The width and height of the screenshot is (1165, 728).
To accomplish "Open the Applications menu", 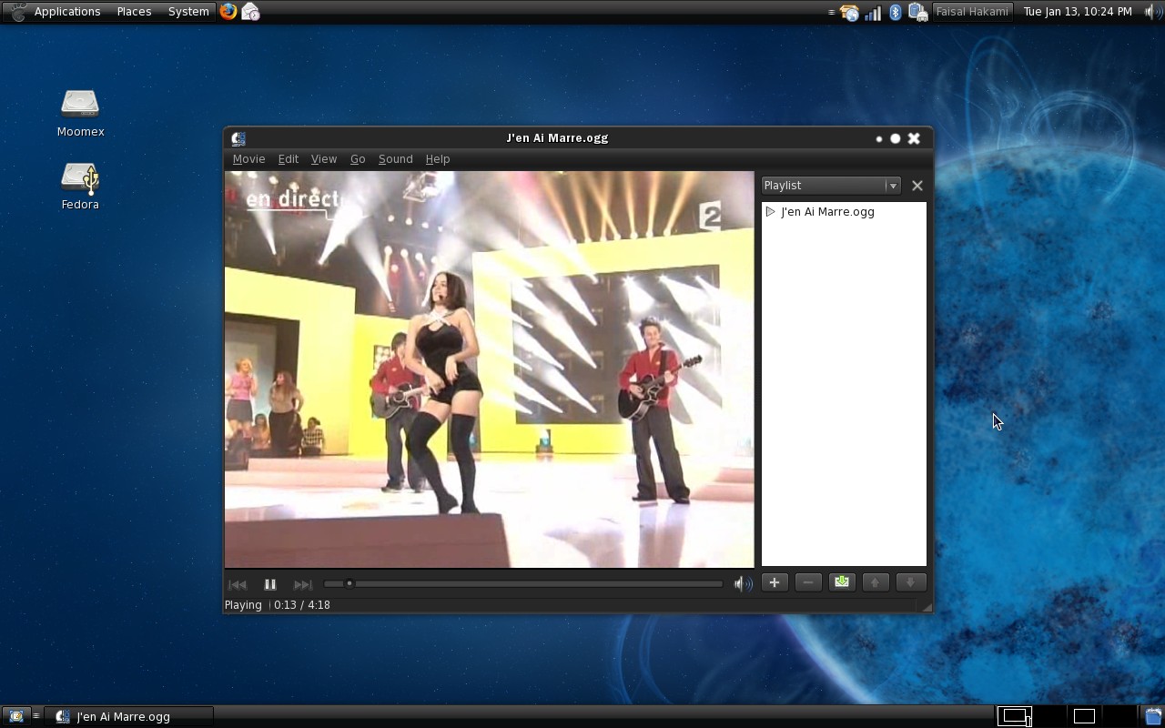I will pos(67,12).
